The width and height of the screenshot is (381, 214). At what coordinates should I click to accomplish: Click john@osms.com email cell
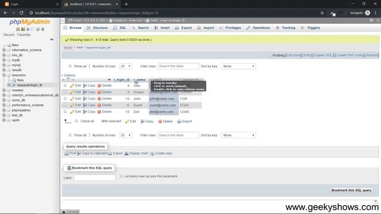[164, 99]
